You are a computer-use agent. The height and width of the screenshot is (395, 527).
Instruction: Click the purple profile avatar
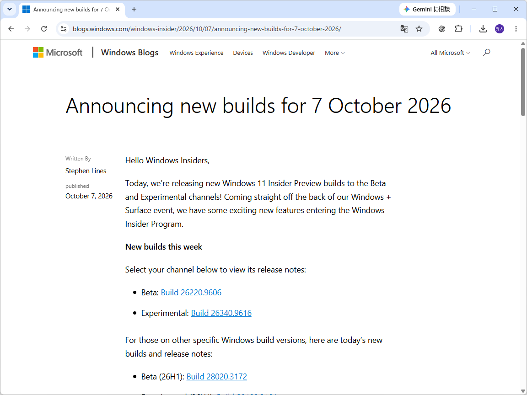(500, 29)
